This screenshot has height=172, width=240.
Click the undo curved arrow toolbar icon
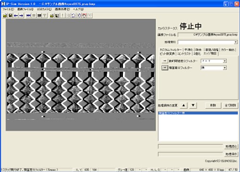73,15
